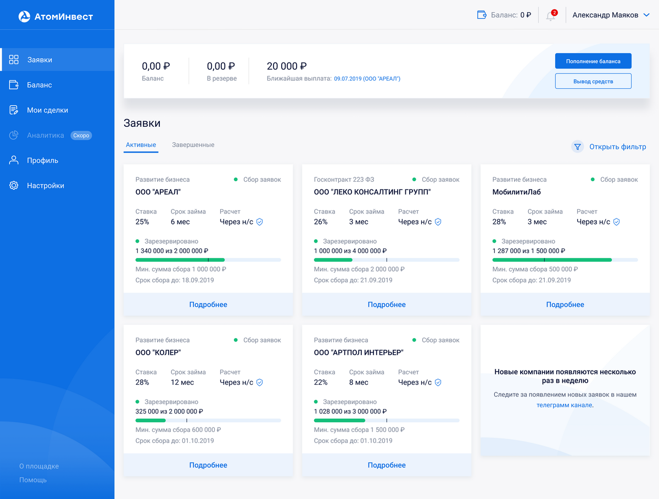
Task: Click the ООО "КОЛЕР" funding progress bar
Action: pyautogui.click(x=208, y=420)
